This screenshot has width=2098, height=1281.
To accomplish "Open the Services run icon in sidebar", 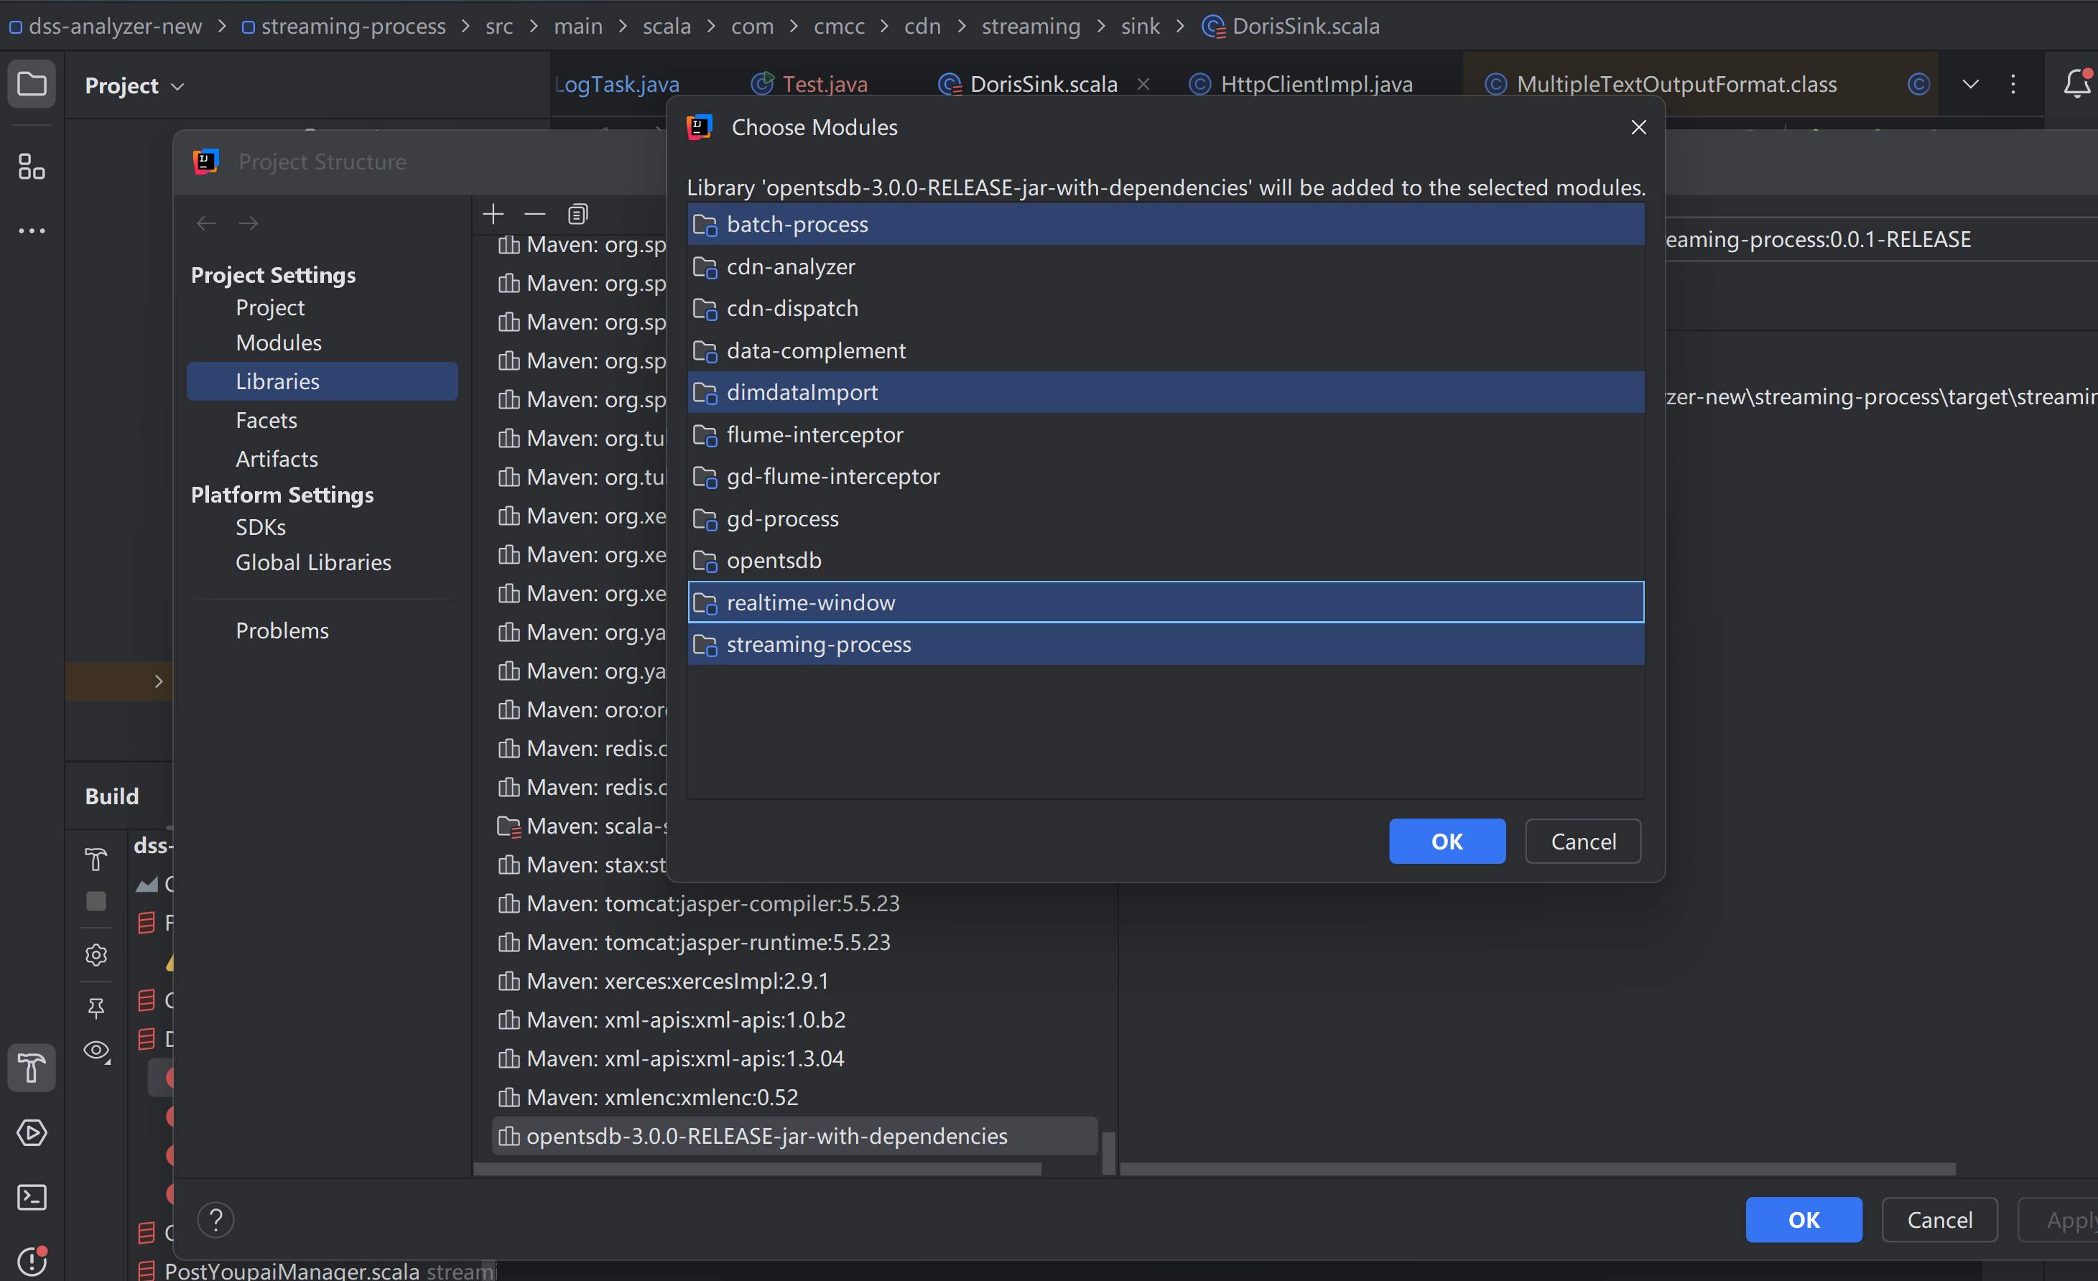I will [x=32, y=1133].
